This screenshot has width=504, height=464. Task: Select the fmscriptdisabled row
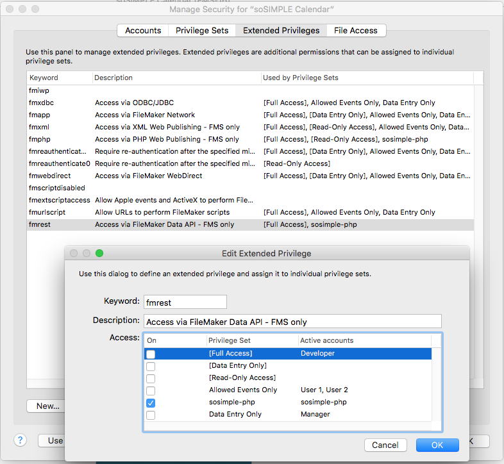click(250, 188)
